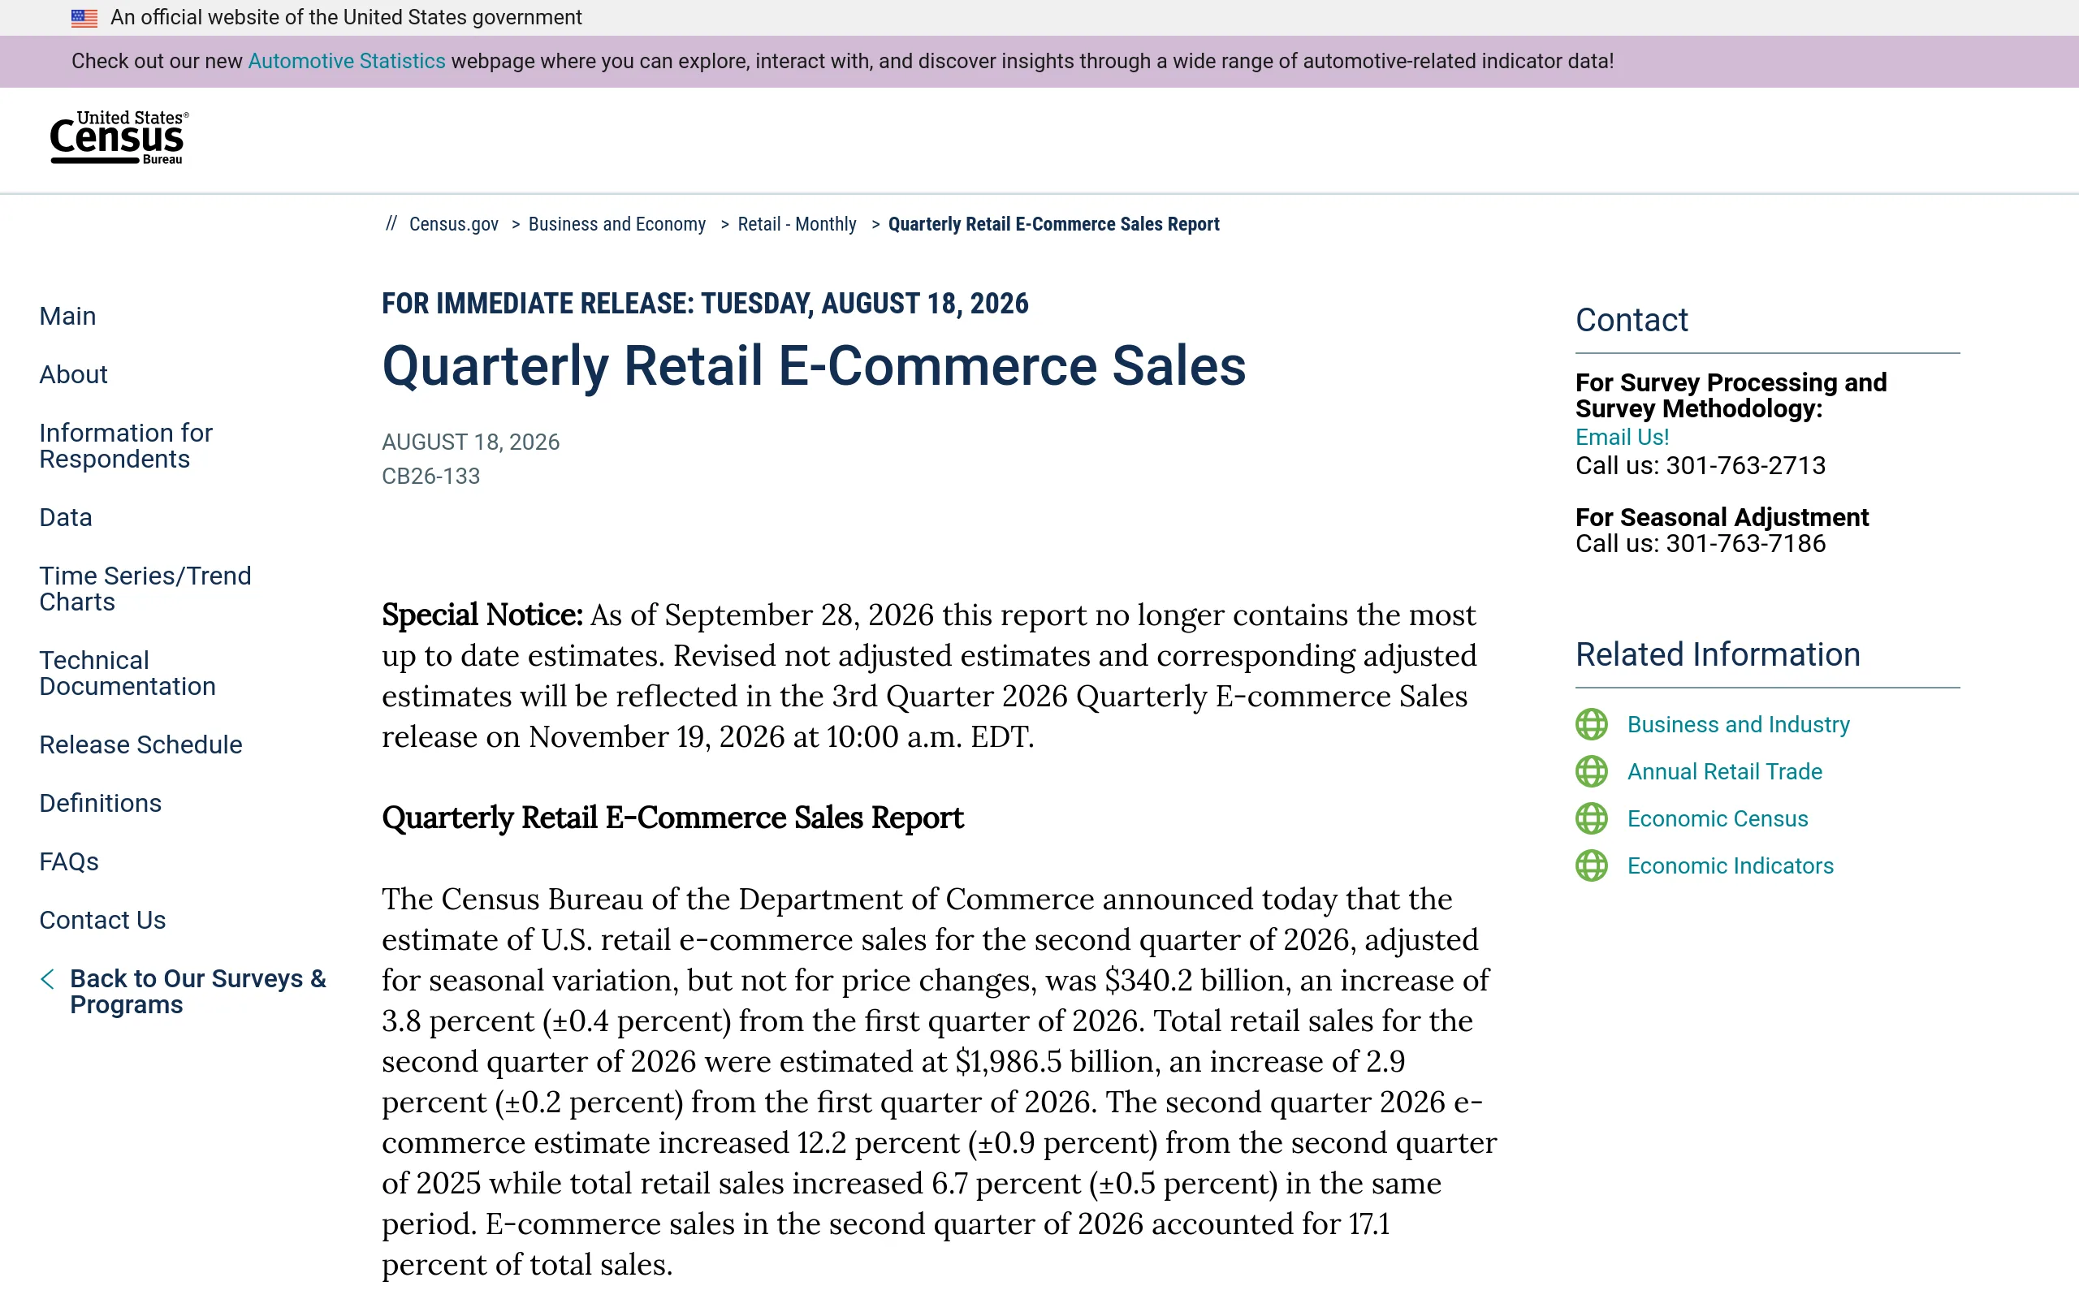Viewport: 2079px width, 1299px height.
Task: Open FAQs in the sidebar
Action: 69,861
